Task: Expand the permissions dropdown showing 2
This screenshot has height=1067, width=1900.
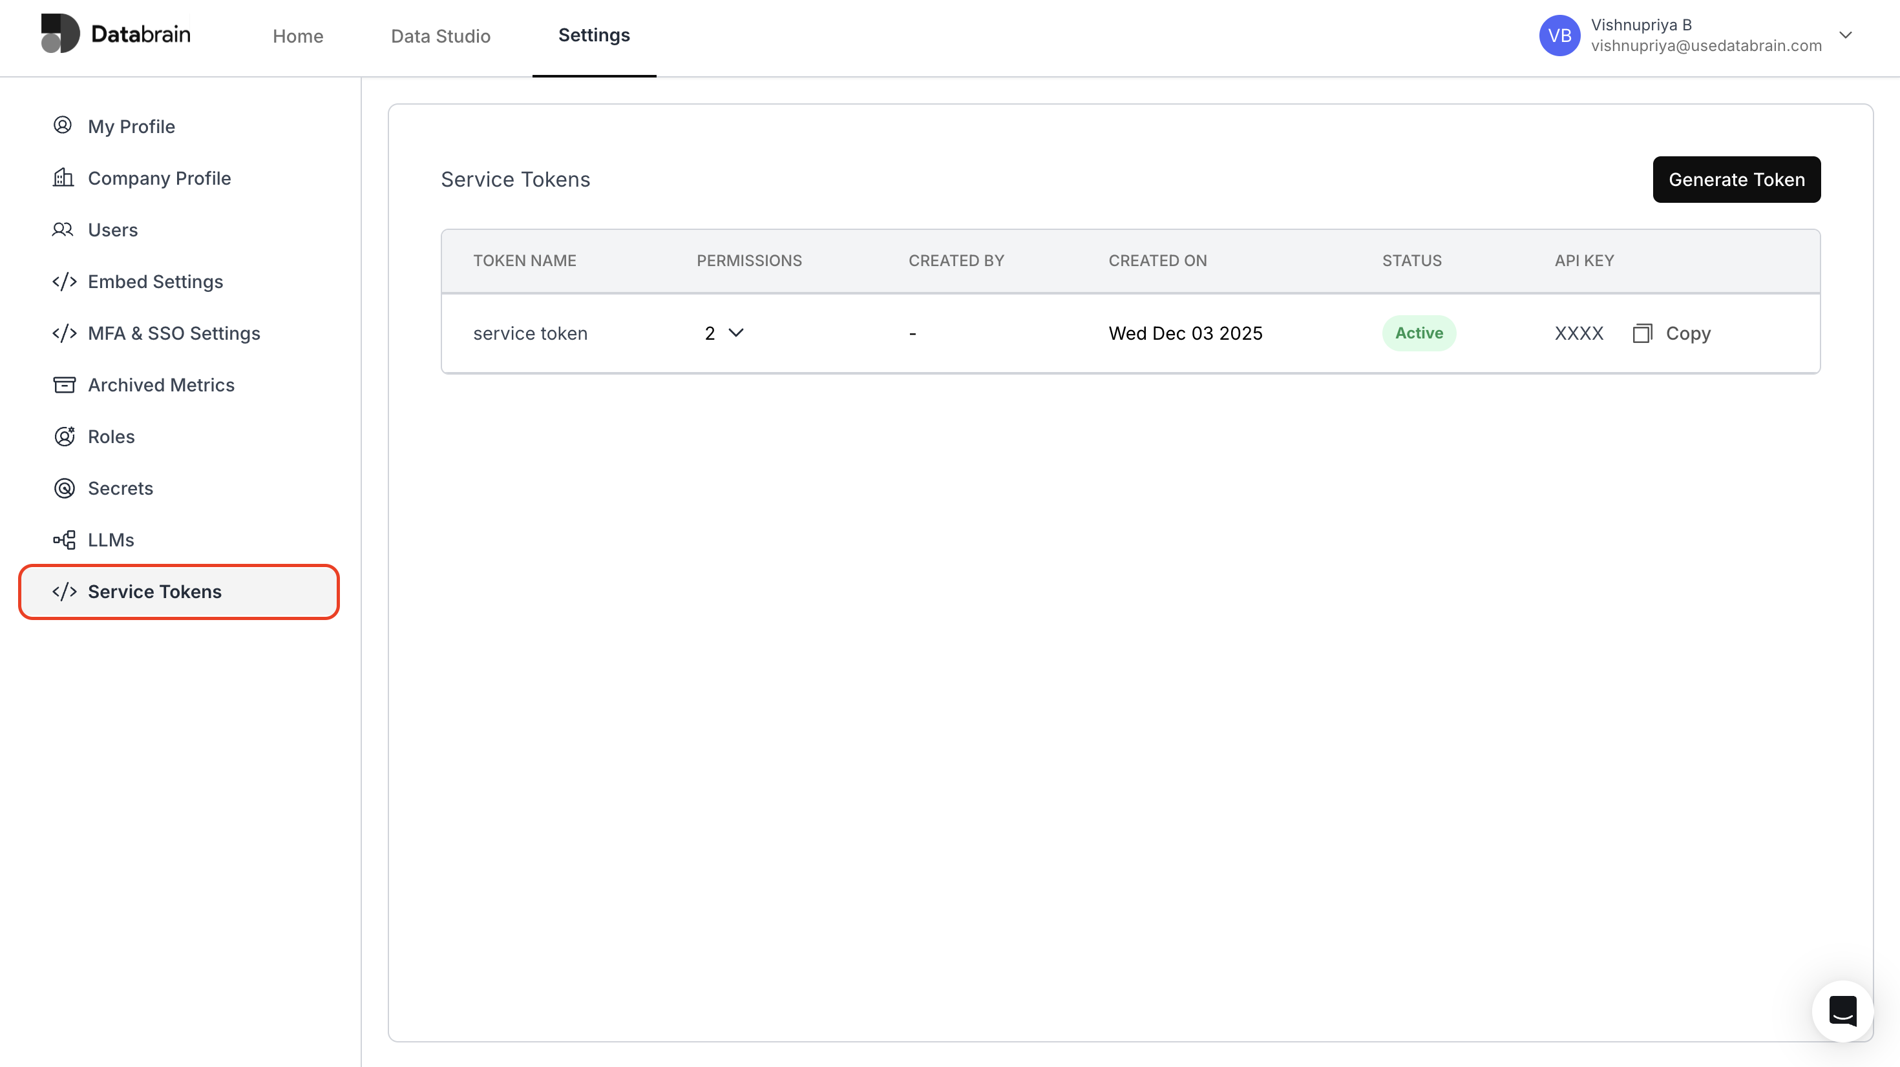Action: point(735,333)
